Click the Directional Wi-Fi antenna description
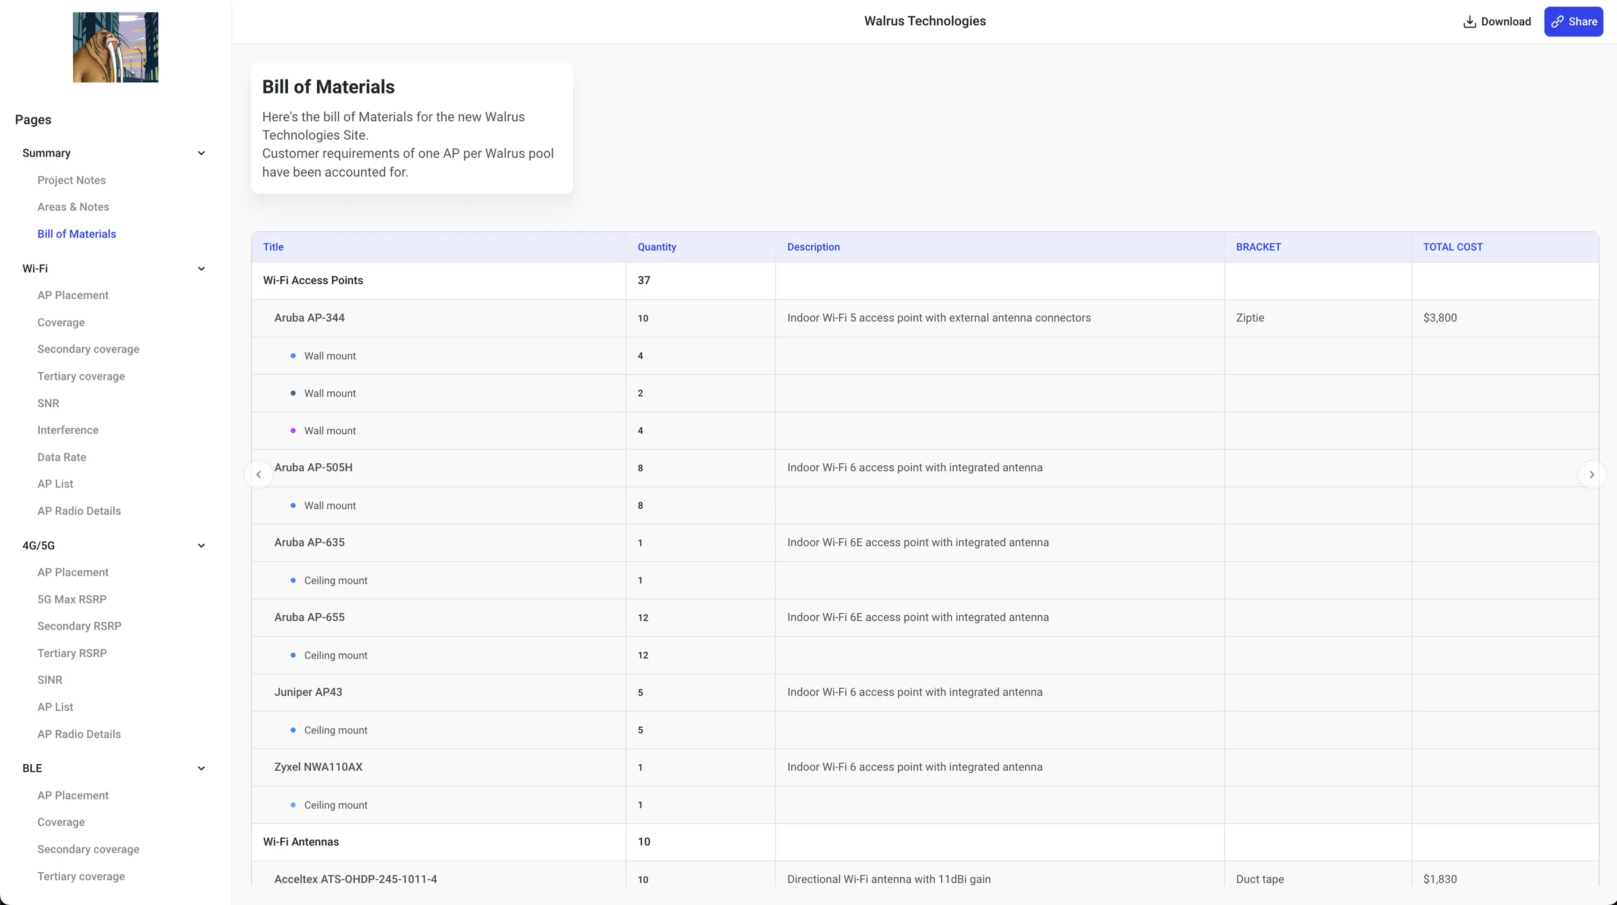The height and width of the screenshot is (905, 1617). coord(889,879)
